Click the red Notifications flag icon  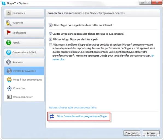pos(9,33)
